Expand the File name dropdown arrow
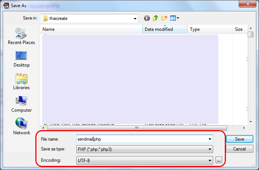Viewport: 259px width, 170px height. coord(210,139)
